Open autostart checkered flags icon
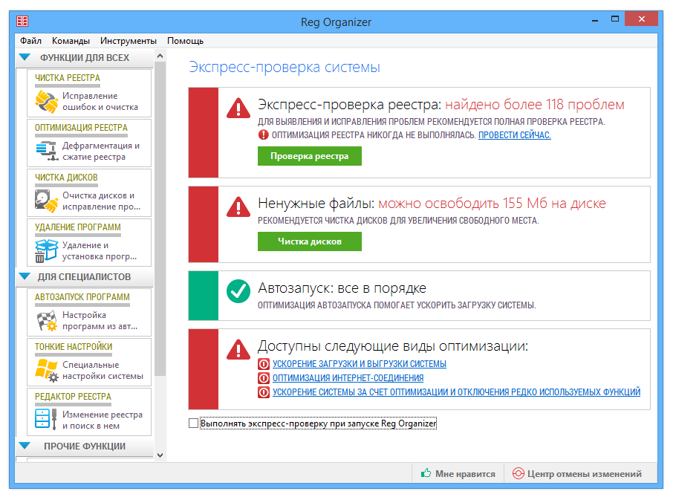Viewport: 676px width, 500px height. pos(47,320)
